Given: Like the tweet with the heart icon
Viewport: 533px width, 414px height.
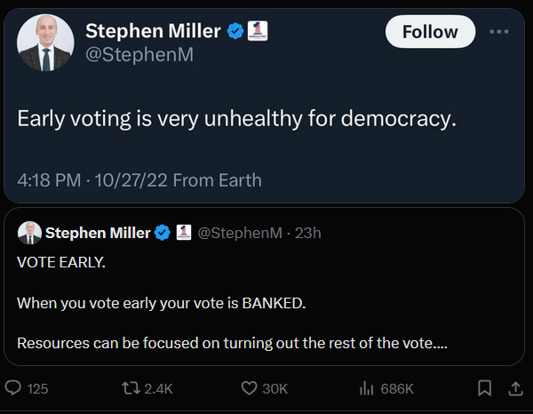Looking at the screenshot, I should point(250,388).
